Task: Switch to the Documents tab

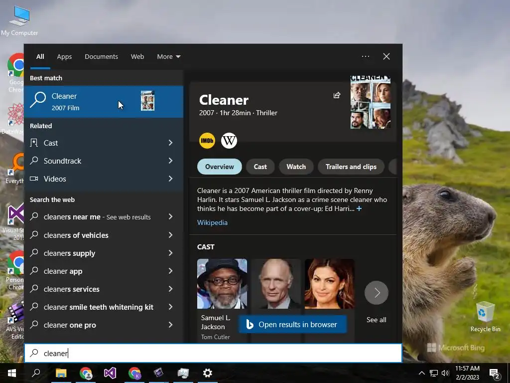Action: [102, 57]
